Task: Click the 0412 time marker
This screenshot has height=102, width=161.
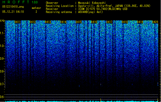Action: pos(33,22)
